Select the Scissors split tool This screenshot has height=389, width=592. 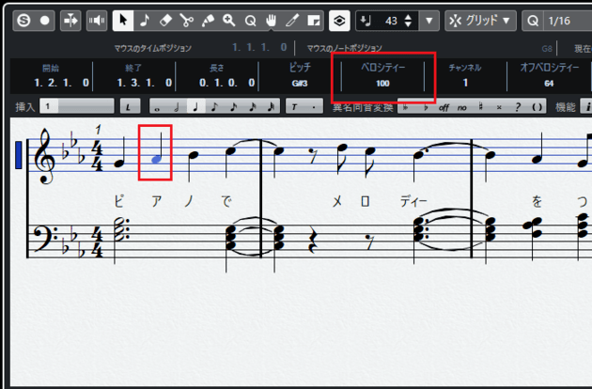click(x=186, y=20)
